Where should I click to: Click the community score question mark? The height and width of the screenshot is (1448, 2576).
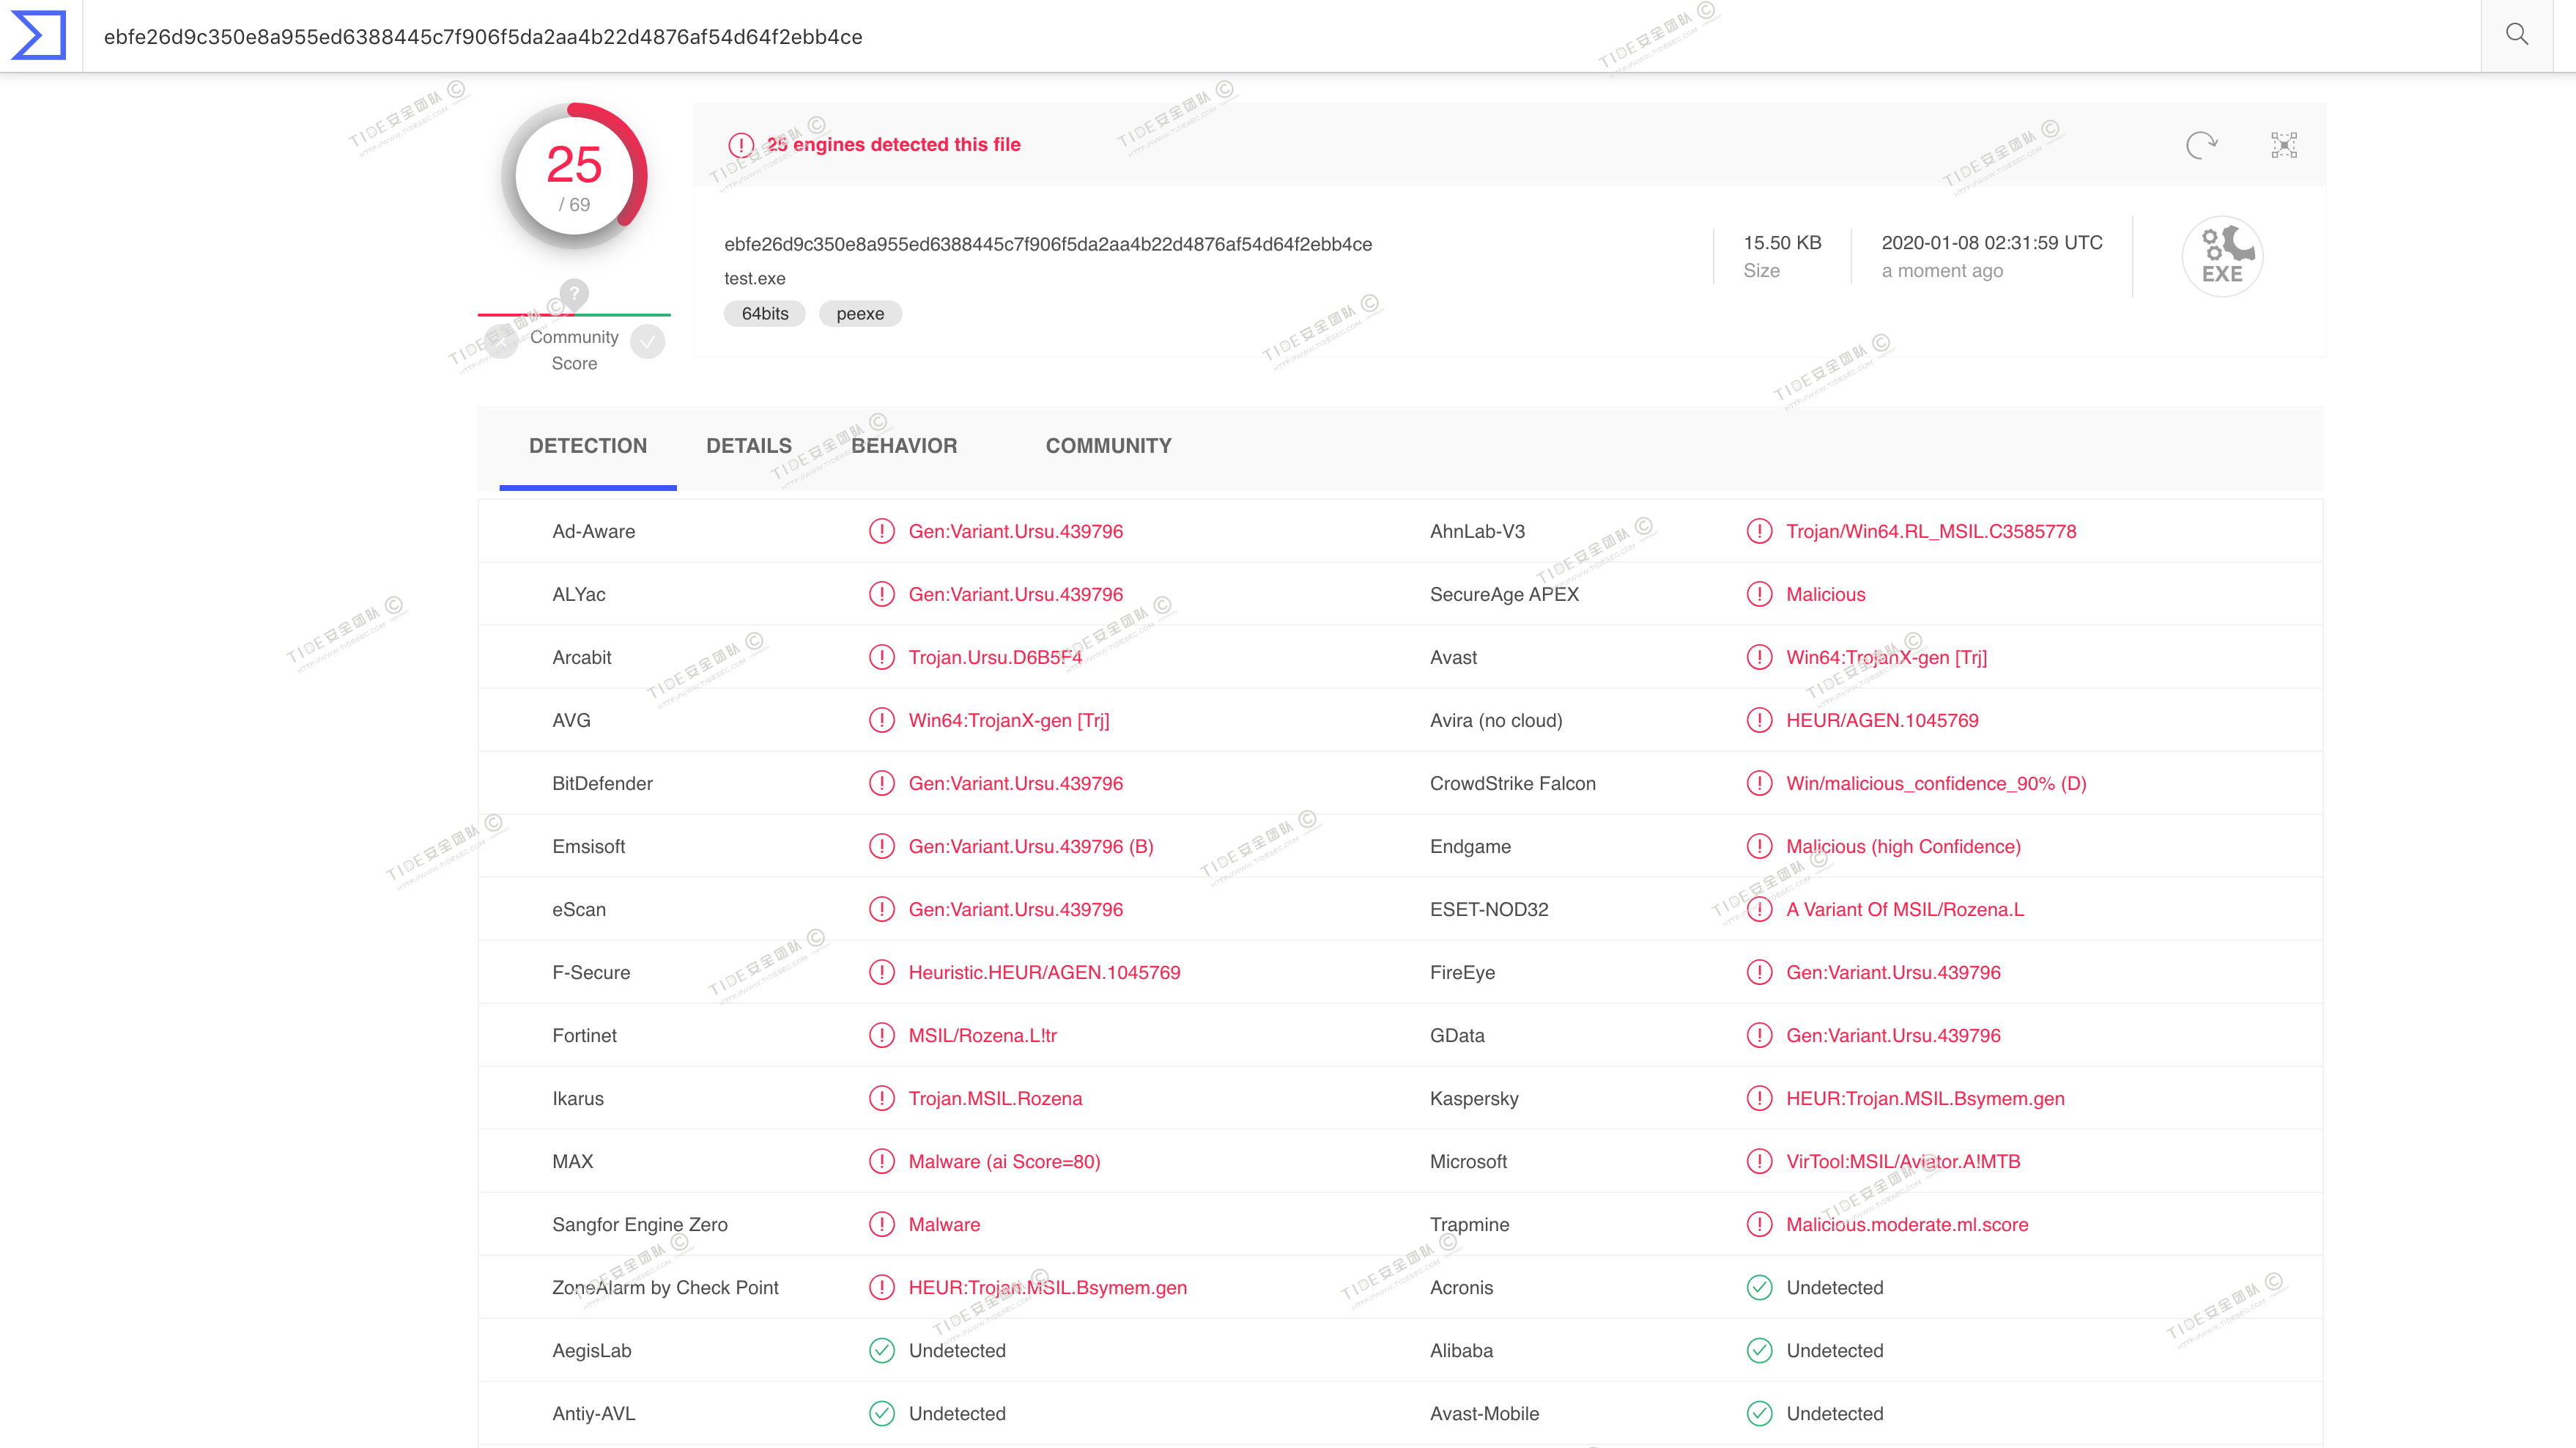tap(574, 293)
